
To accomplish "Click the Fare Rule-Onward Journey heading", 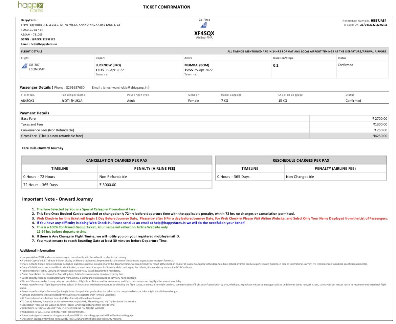I will 43,148.
